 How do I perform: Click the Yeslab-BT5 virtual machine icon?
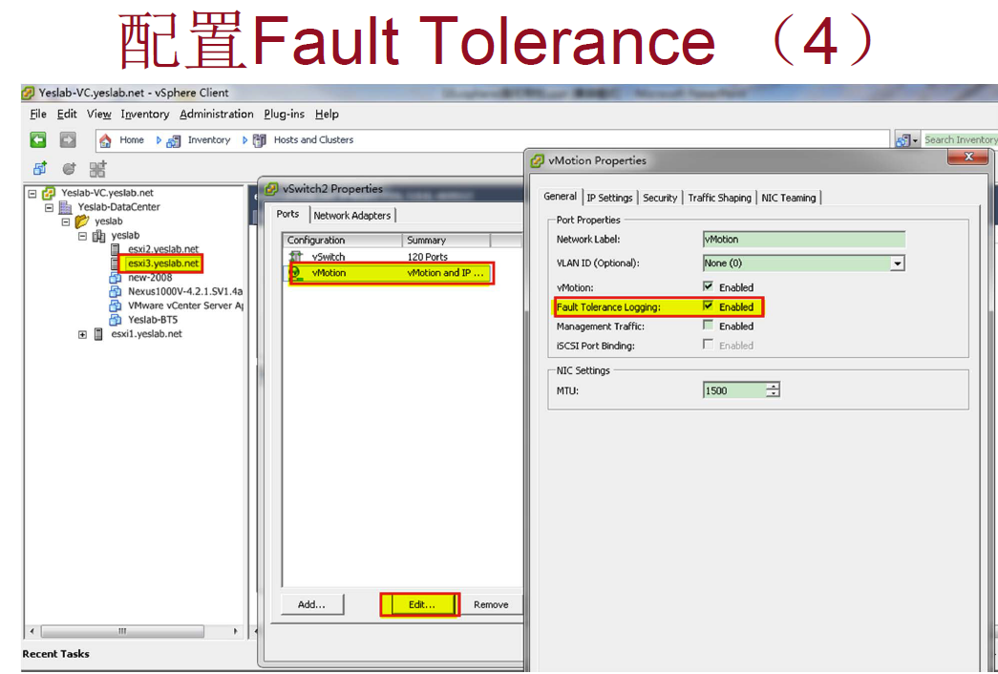point(116,320)
